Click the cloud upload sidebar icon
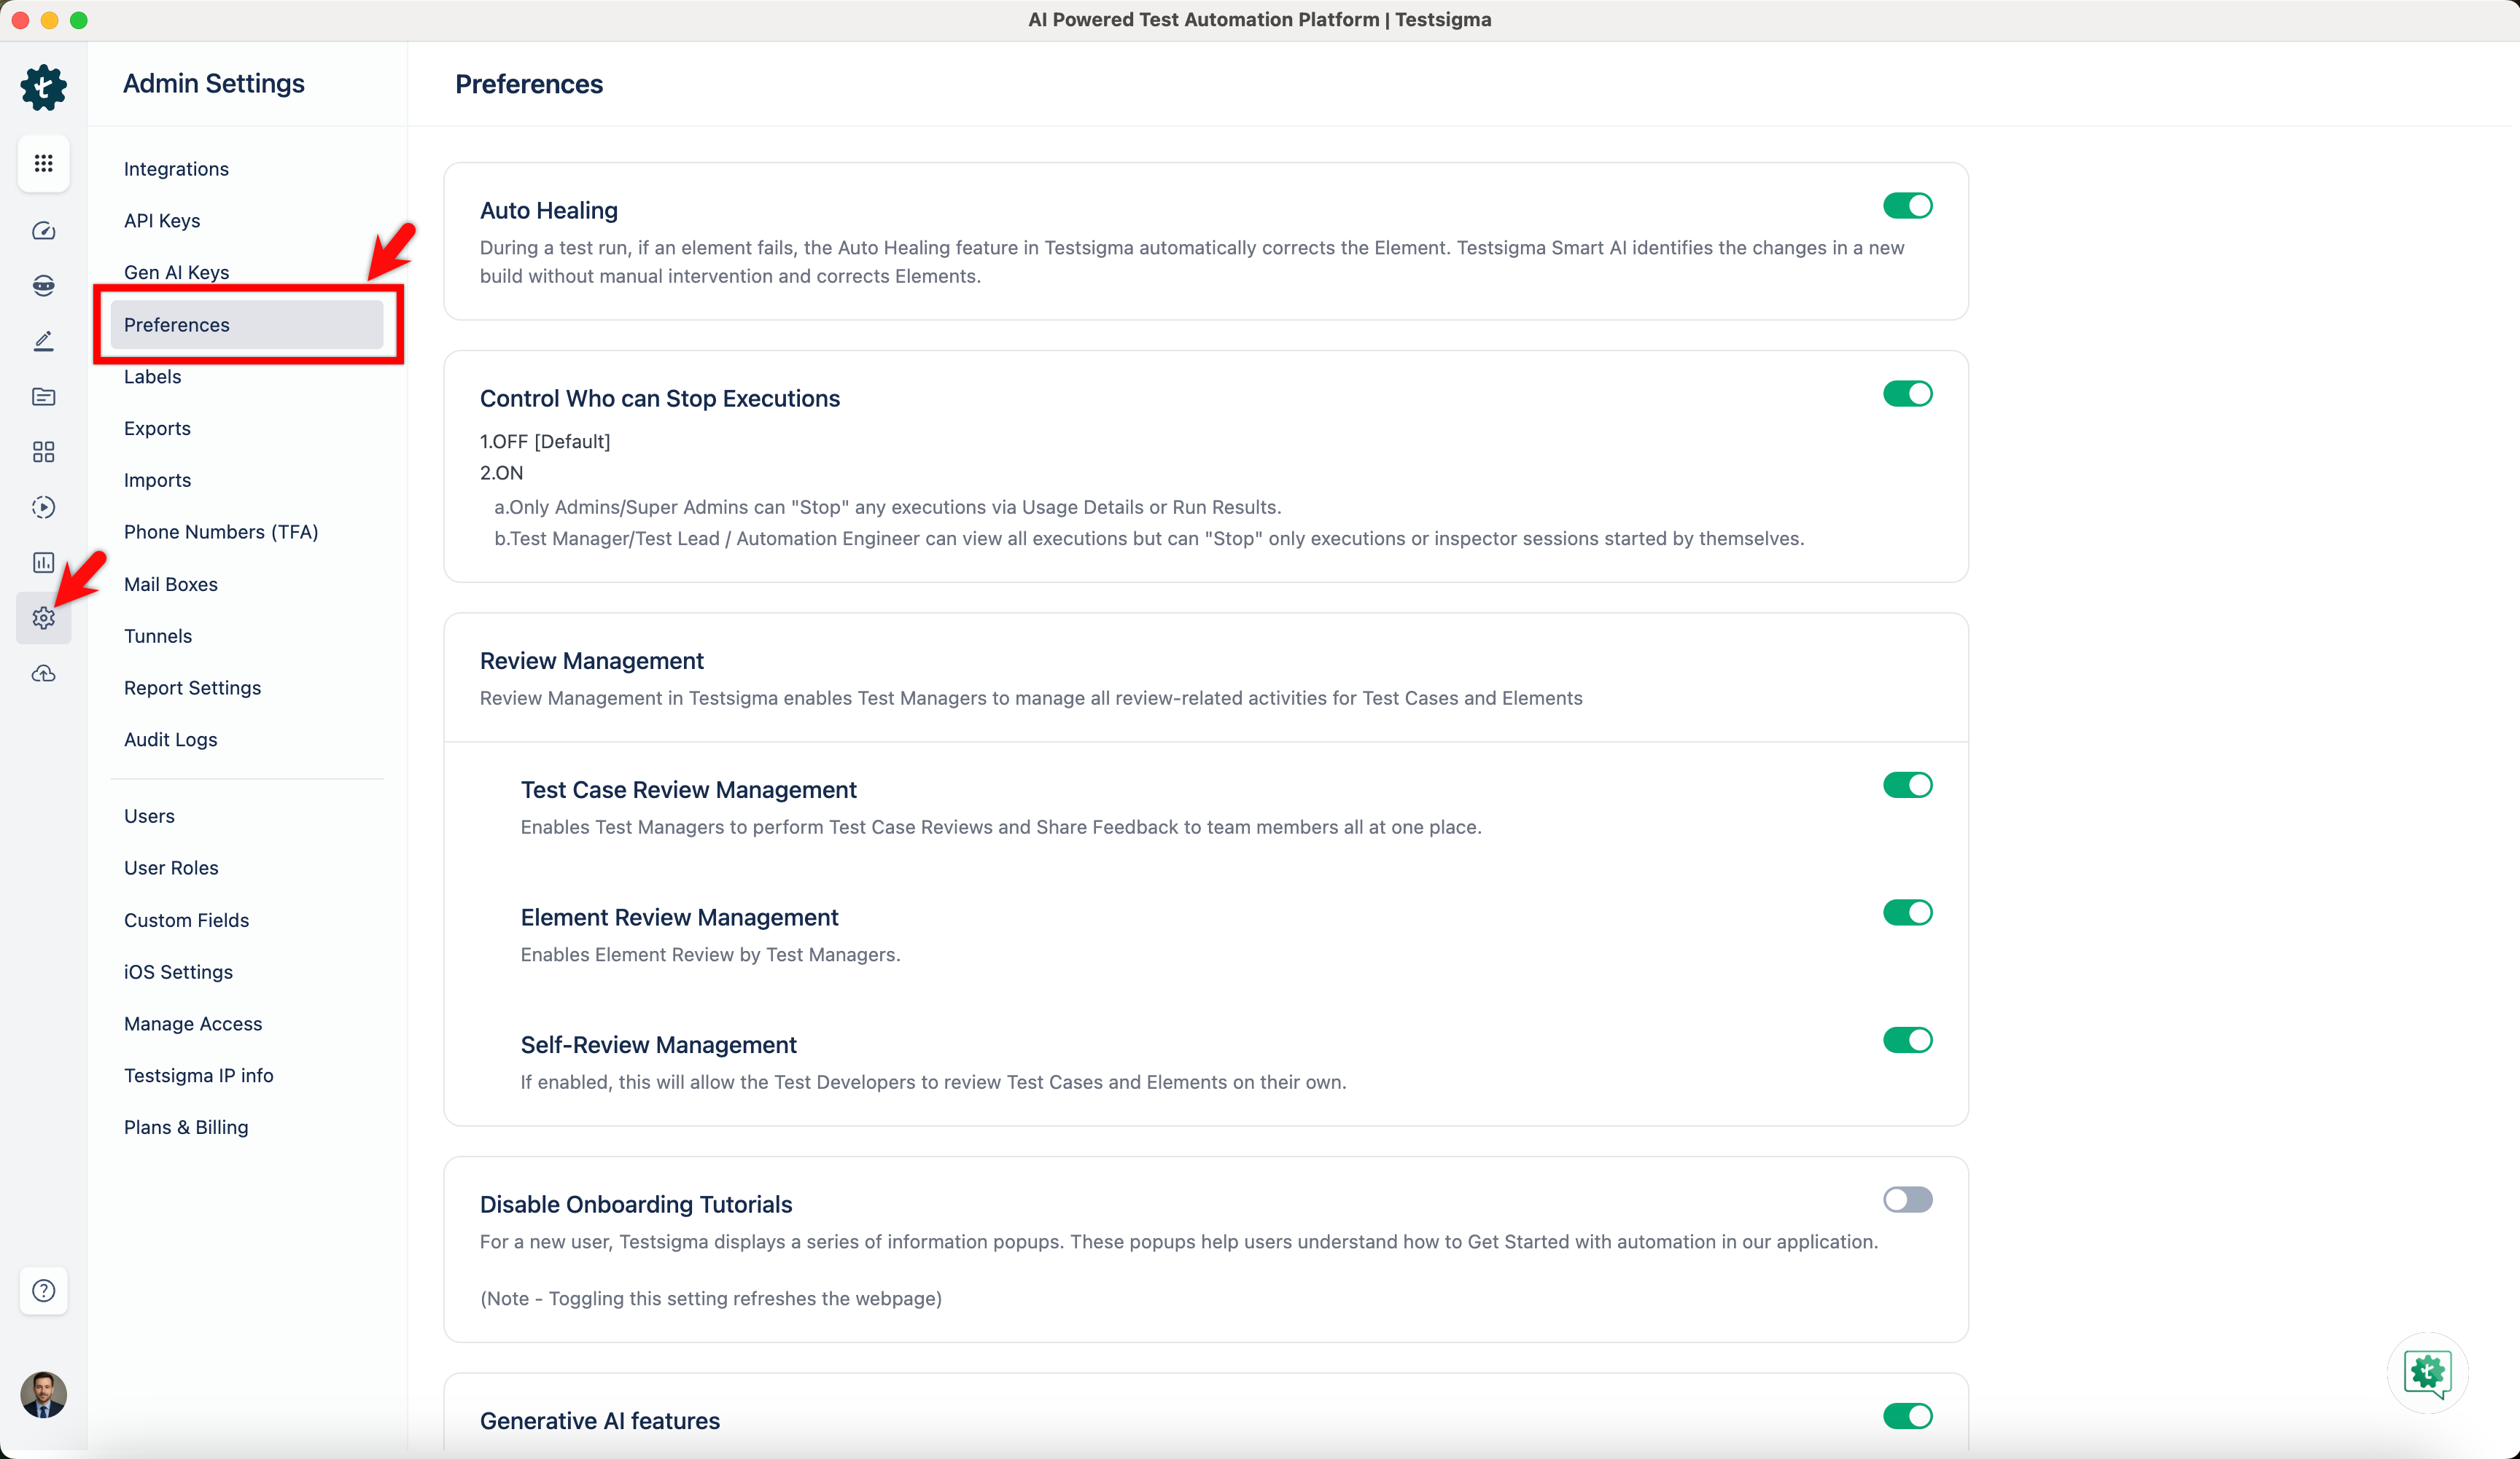Image resolution: width=2520 pixels, height=1459 pixels. [x=43, y=673]
